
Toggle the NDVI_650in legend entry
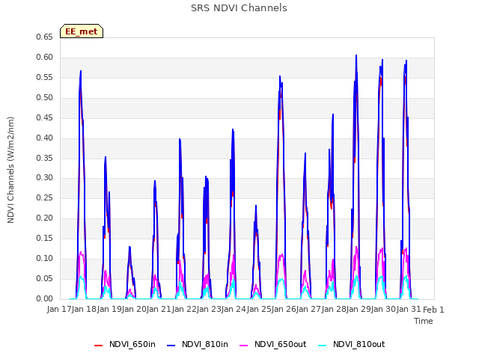pyautogui.click(x=125, y=344)
